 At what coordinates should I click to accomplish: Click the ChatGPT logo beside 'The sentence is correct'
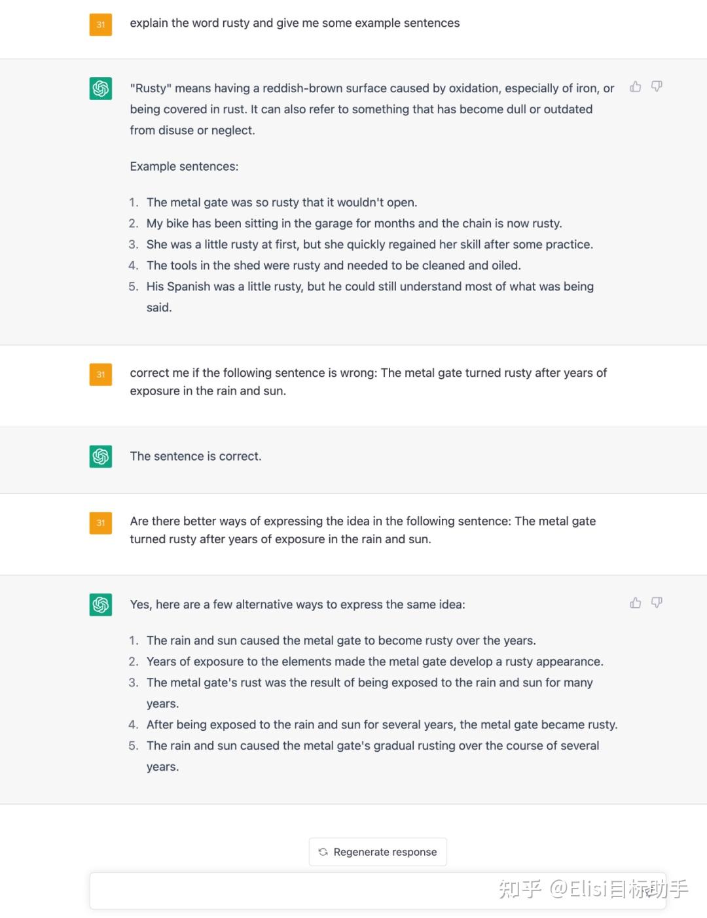[x=101, y=456]
